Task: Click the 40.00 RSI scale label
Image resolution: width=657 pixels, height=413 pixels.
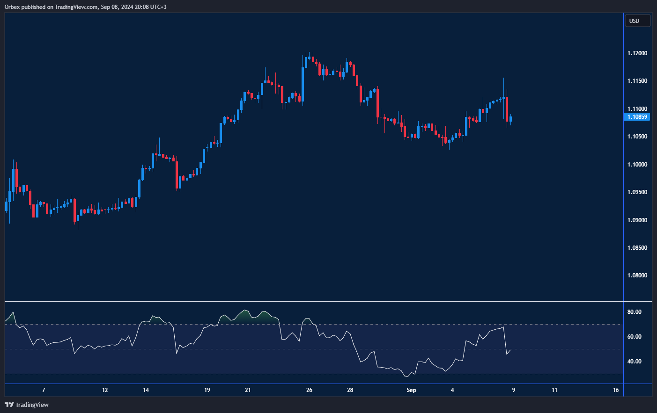Action: pyautogui.click(x=634, y=362)
